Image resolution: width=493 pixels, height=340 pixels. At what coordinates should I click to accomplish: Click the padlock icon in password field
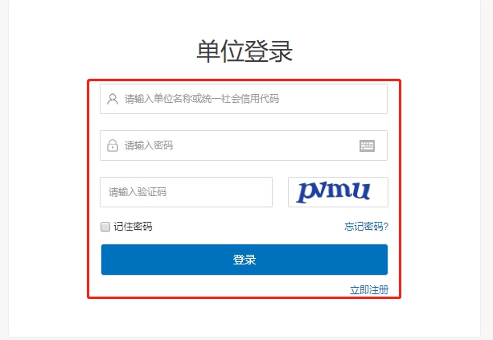[x=113, y=145]
